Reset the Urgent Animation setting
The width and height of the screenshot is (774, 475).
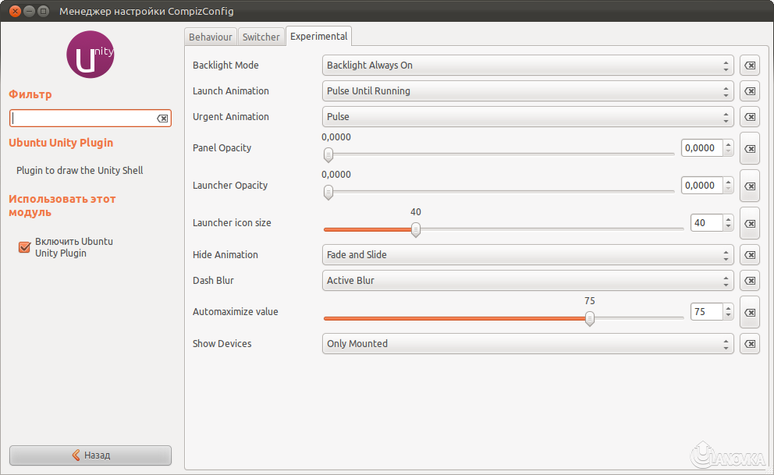(x=749, y=117)
